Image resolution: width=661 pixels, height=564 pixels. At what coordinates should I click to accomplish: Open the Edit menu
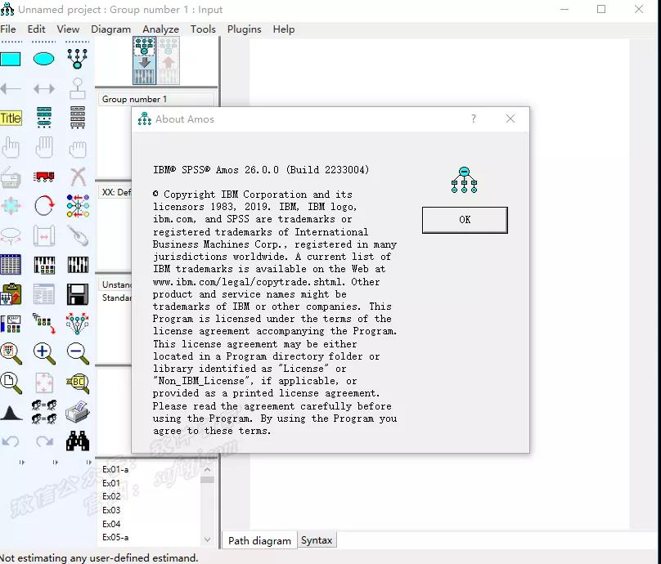36,29
